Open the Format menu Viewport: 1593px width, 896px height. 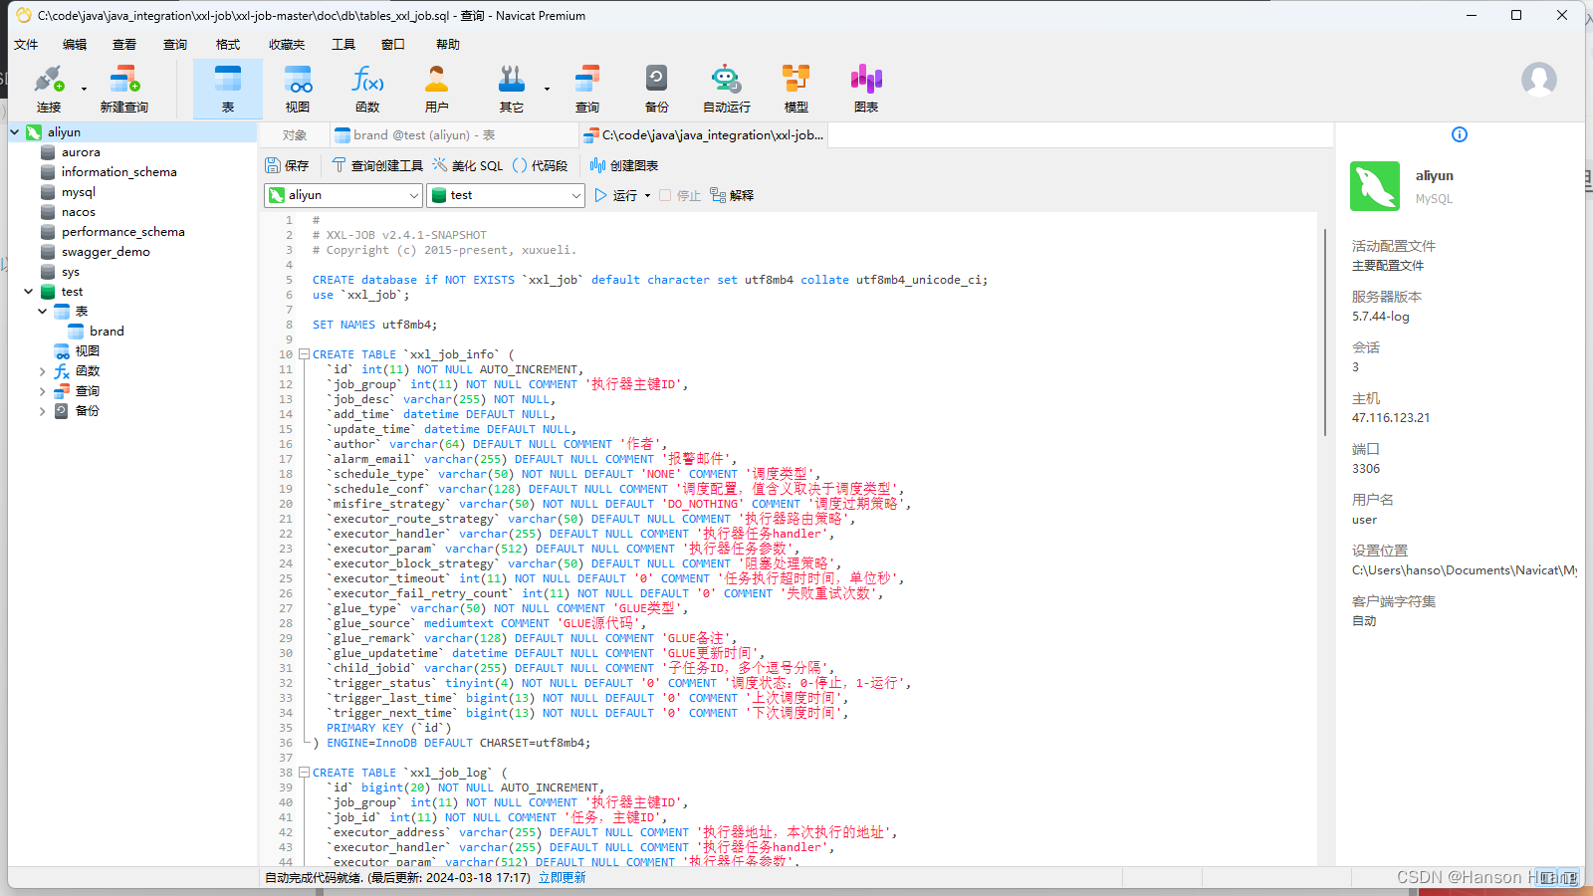228,44
